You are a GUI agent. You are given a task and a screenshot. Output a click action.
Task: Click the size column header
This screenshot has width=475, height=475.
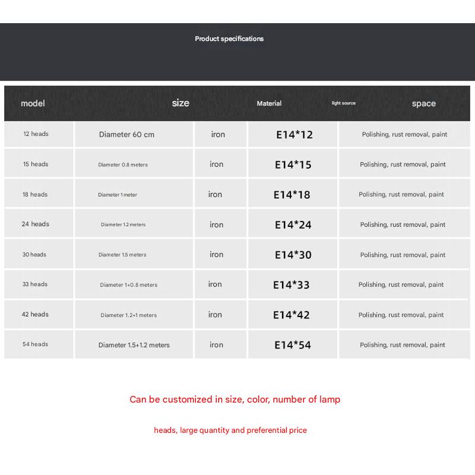pyautogui.click(x=180, y=103)
